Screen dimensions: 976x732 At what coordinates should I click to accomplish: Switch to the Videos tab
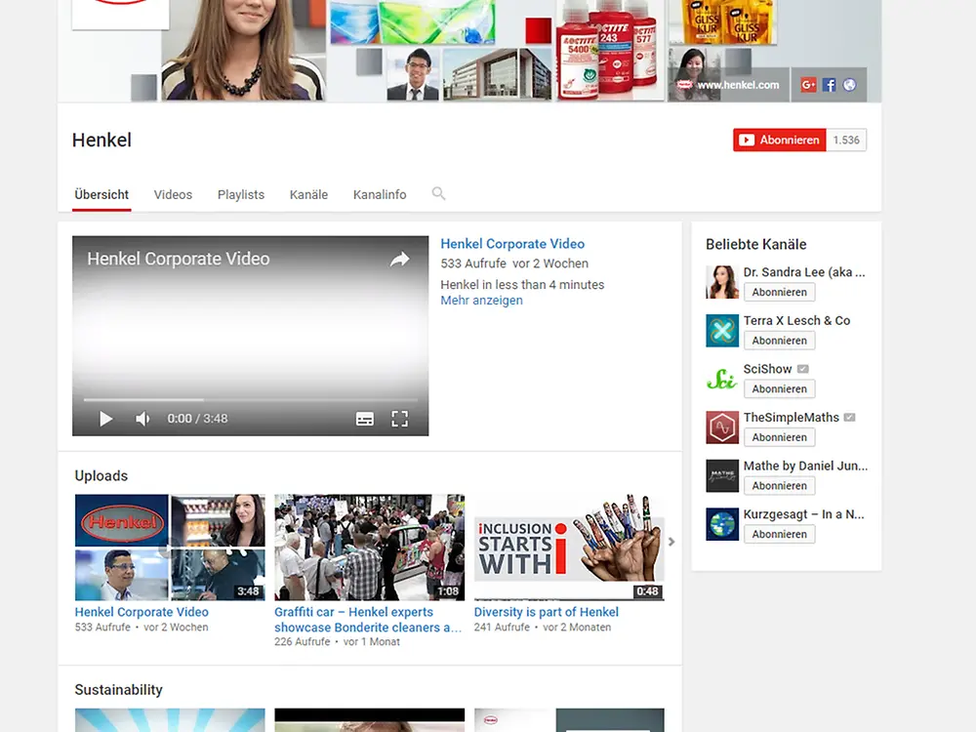(x=173, y=195)
